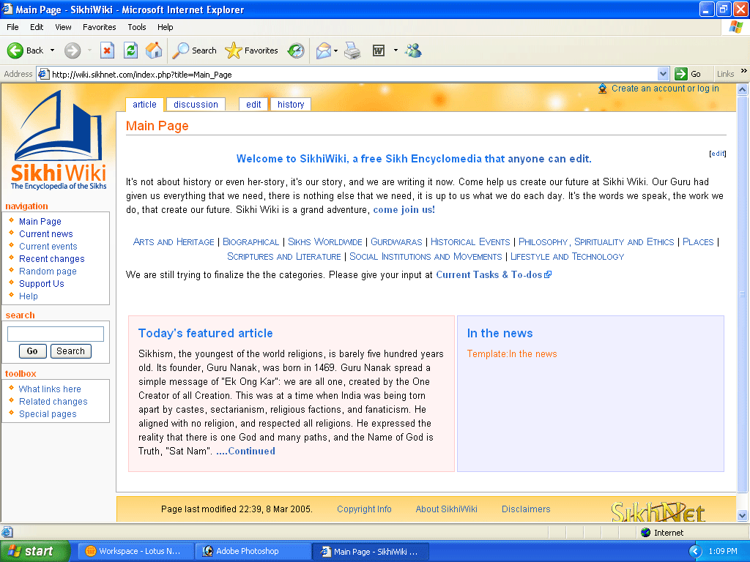Open the Help menu
Screen dimensions: 750x562
[x=165, y=27]
